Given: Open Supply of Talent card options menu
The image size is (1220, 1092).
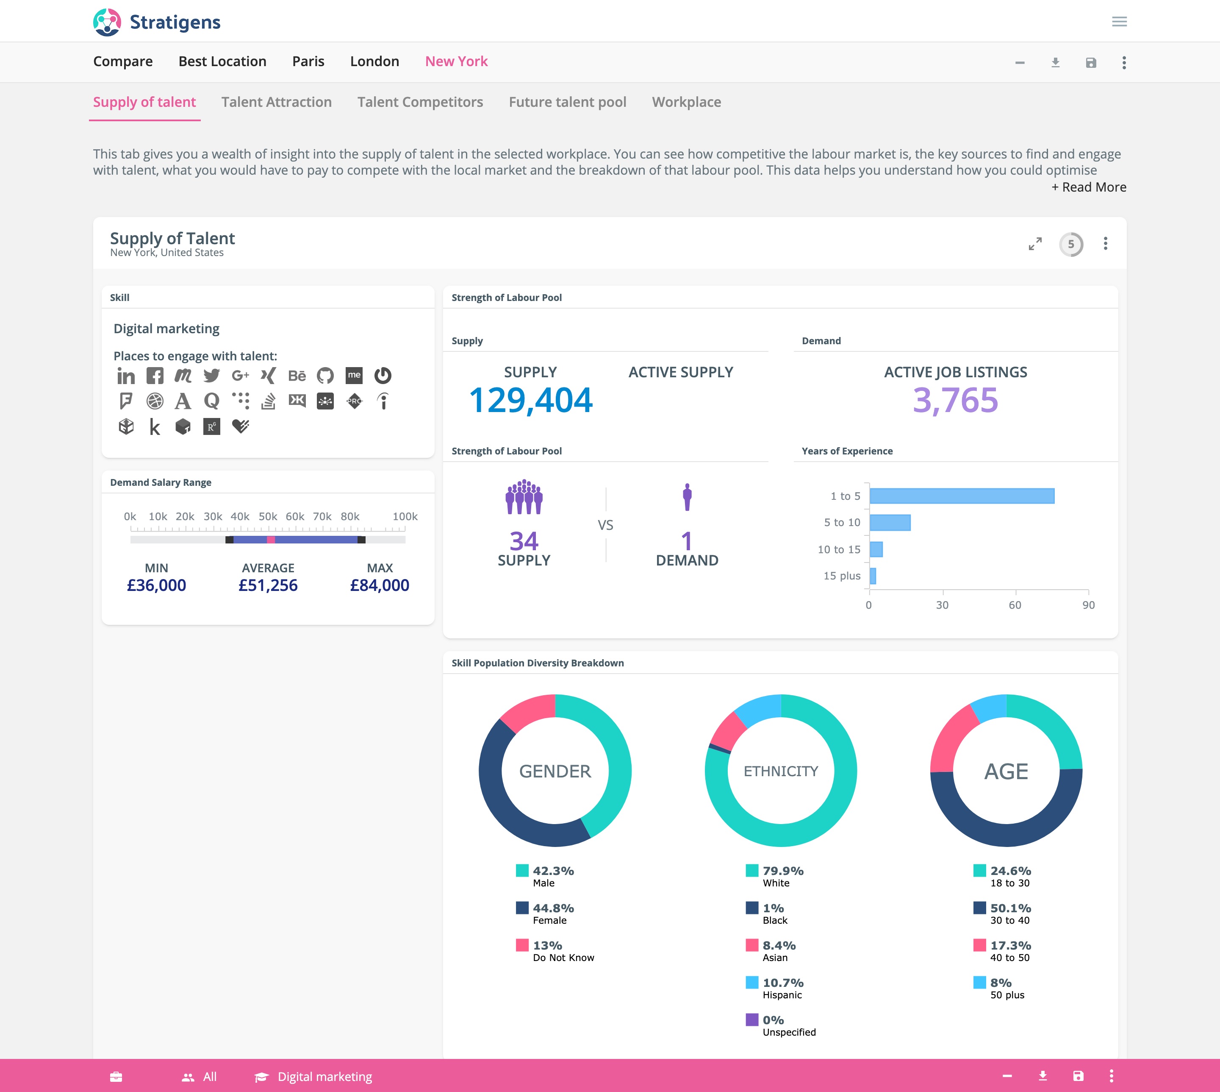Looking at the screenshot, I should pyautogui.click(x=1105, y=244).
